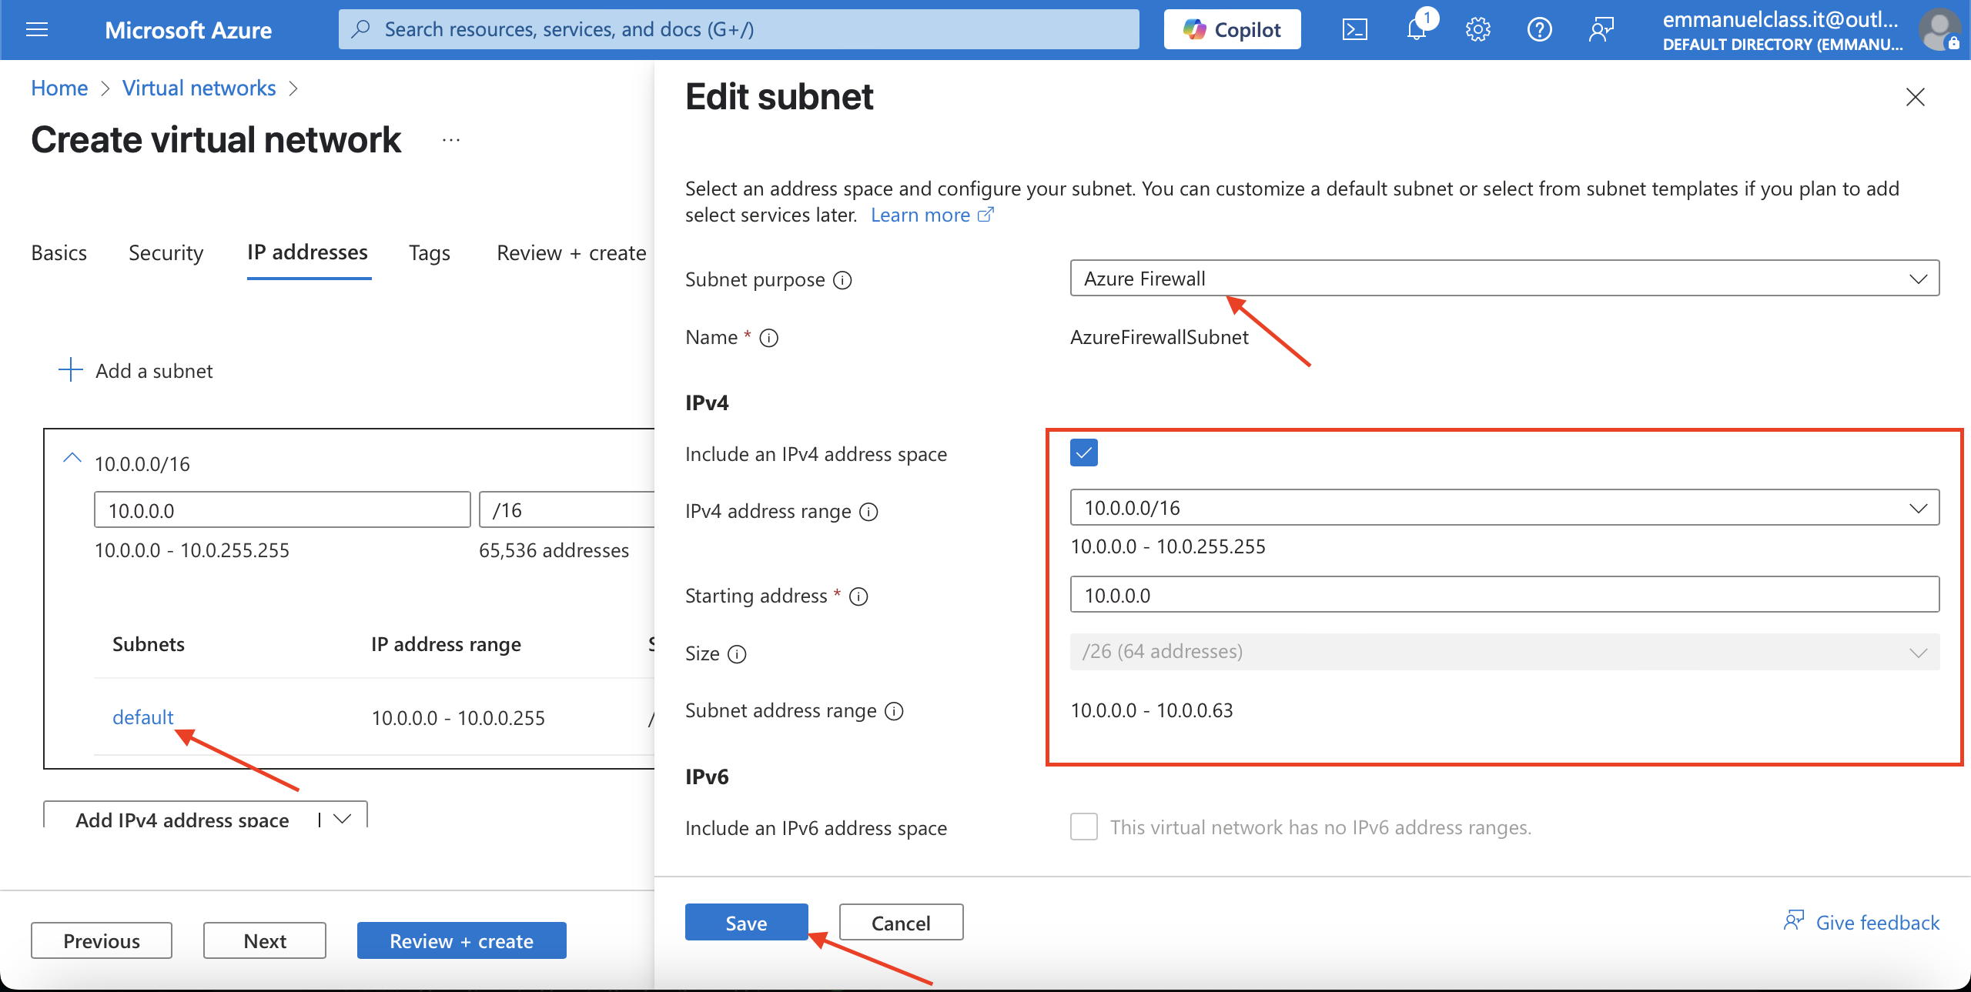The image size is (1971, 992).
Task: Show info for the Name field
Action: (769, 338)
